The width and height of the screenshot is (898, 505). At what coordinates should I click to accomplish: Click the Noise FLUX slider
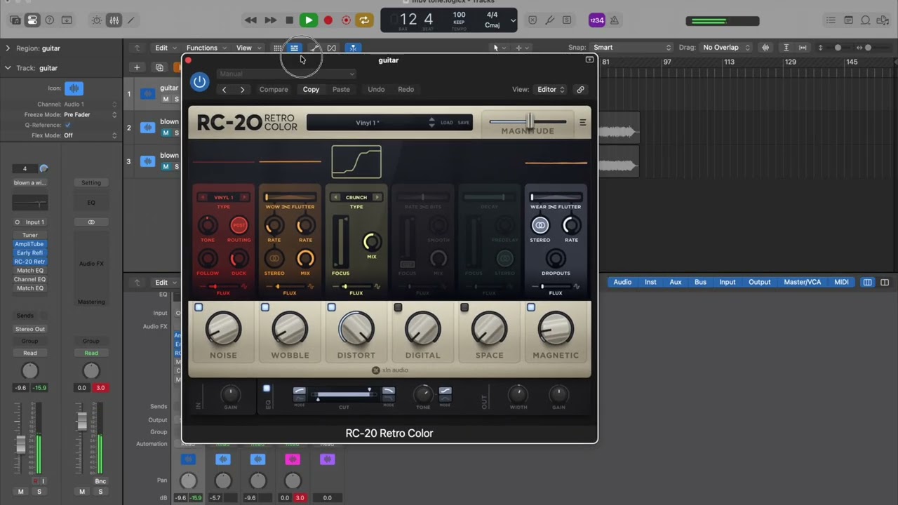point(224,286)
